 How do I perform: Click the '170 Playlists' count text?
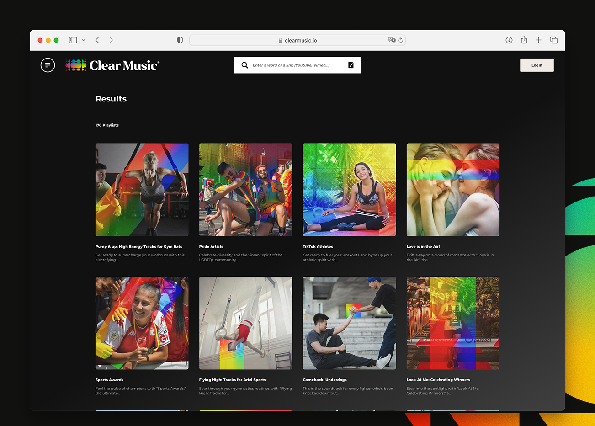point(107,125)
